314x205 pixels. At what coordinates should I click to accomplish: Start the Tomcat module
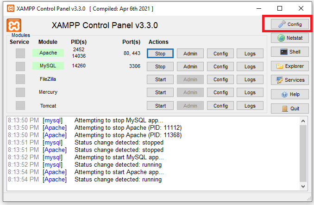(x=160, y=106)
